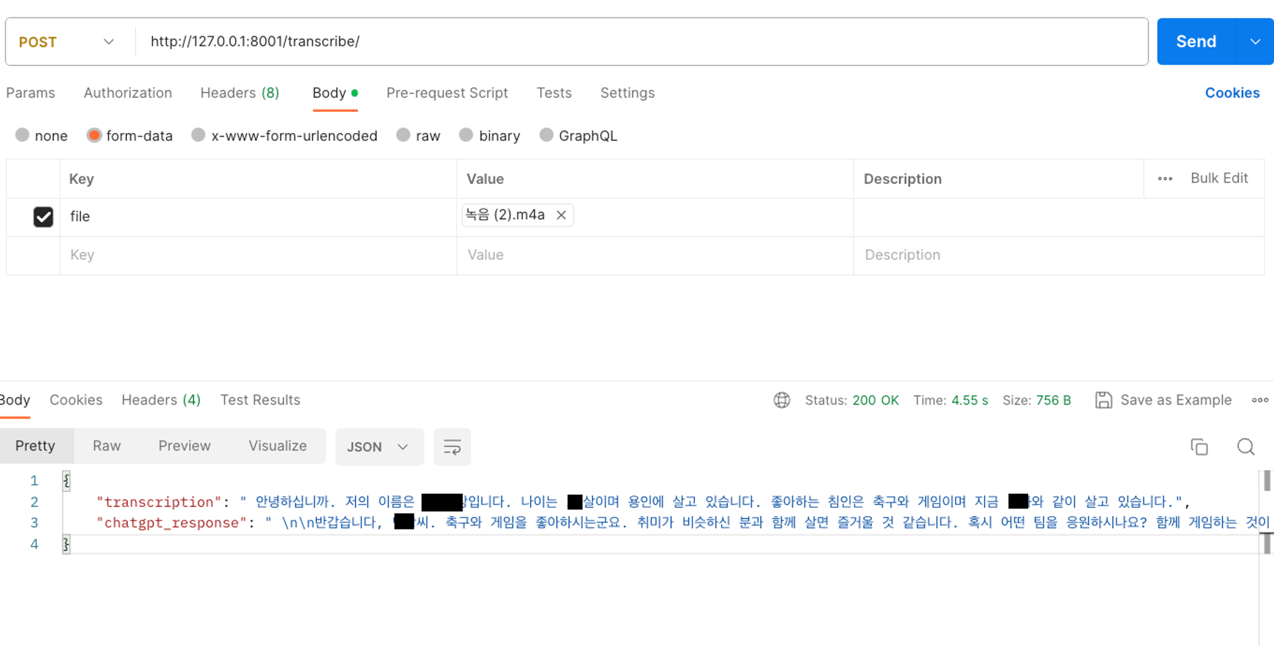This screenshot has height=646, width=1274.
Task: Click the Save as Example button
Action: pos(1176,400)
